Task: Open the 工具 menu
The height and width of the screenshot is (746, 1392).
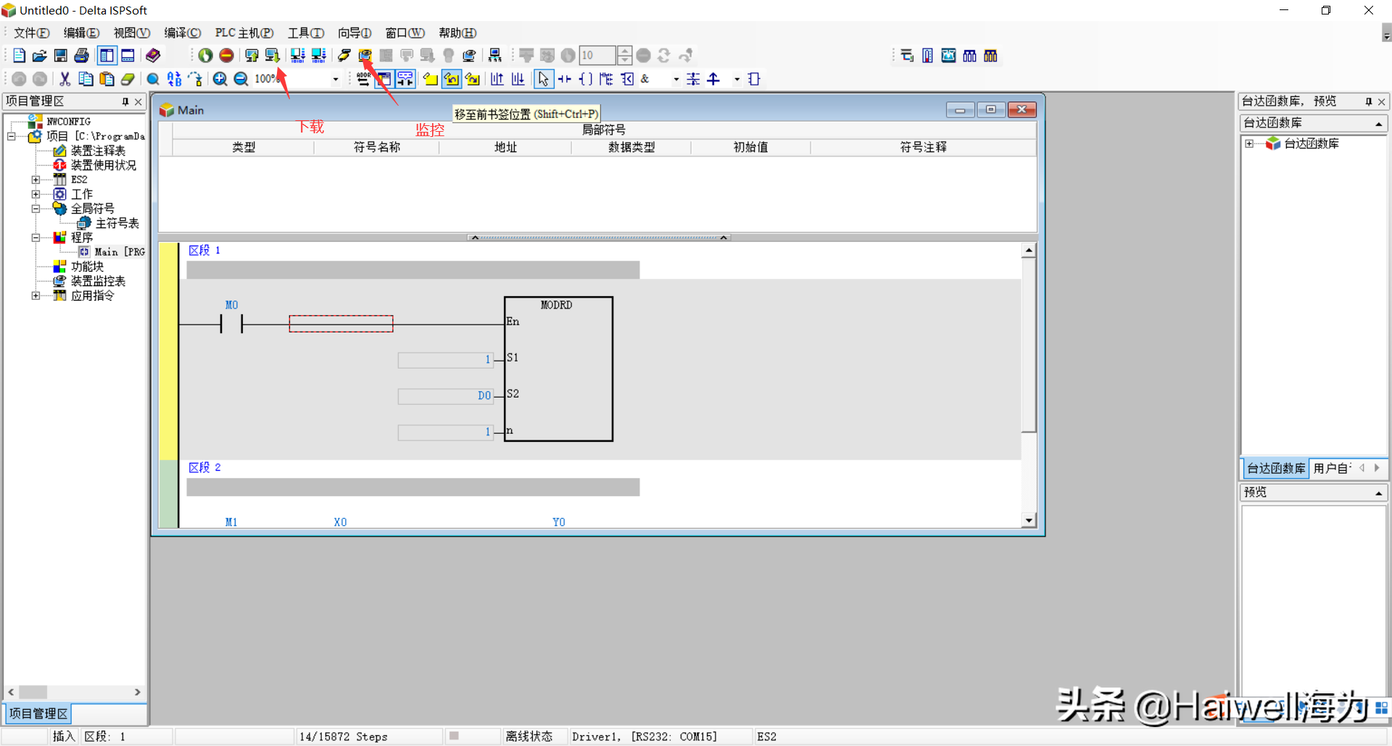Action: click(305, 33)
